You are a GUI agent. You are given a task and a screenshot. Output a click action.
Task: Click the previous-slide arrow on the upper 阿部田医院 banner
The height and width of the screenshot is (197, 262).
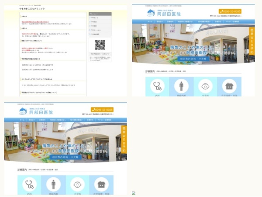click(x=134, y=44)
